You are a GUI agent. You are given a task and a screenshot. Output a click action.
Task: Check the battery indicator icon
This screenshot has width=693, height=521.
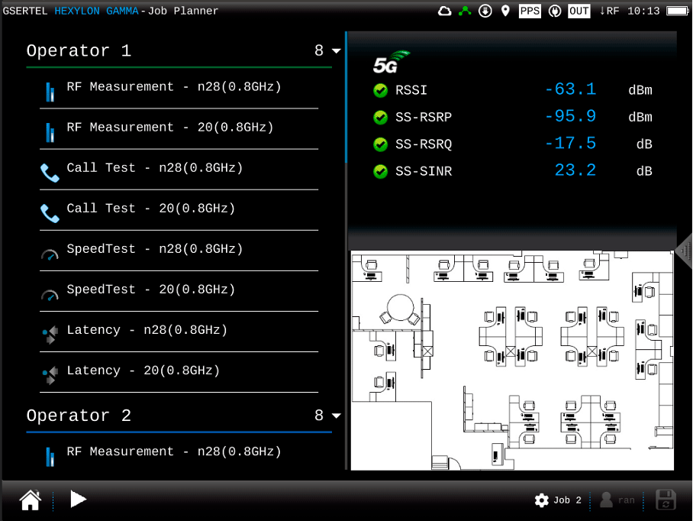click(676, 11)
